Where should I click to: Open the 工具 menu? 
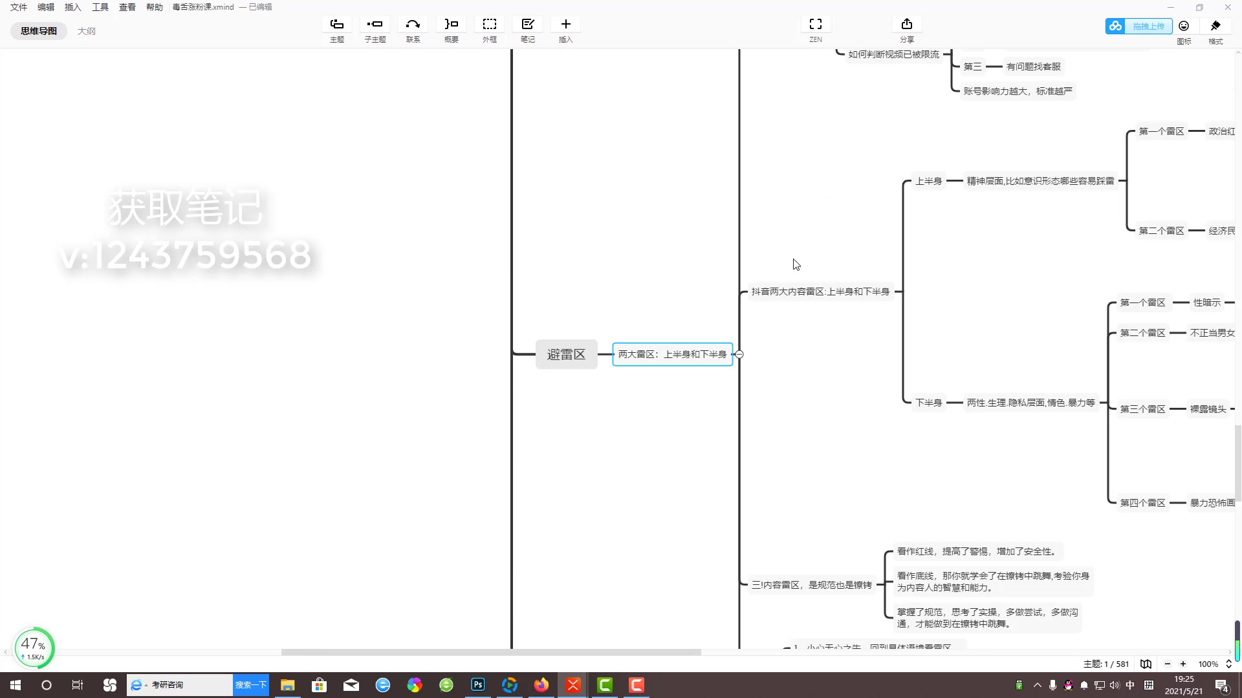pyautogui.click(x=100, y=7)
